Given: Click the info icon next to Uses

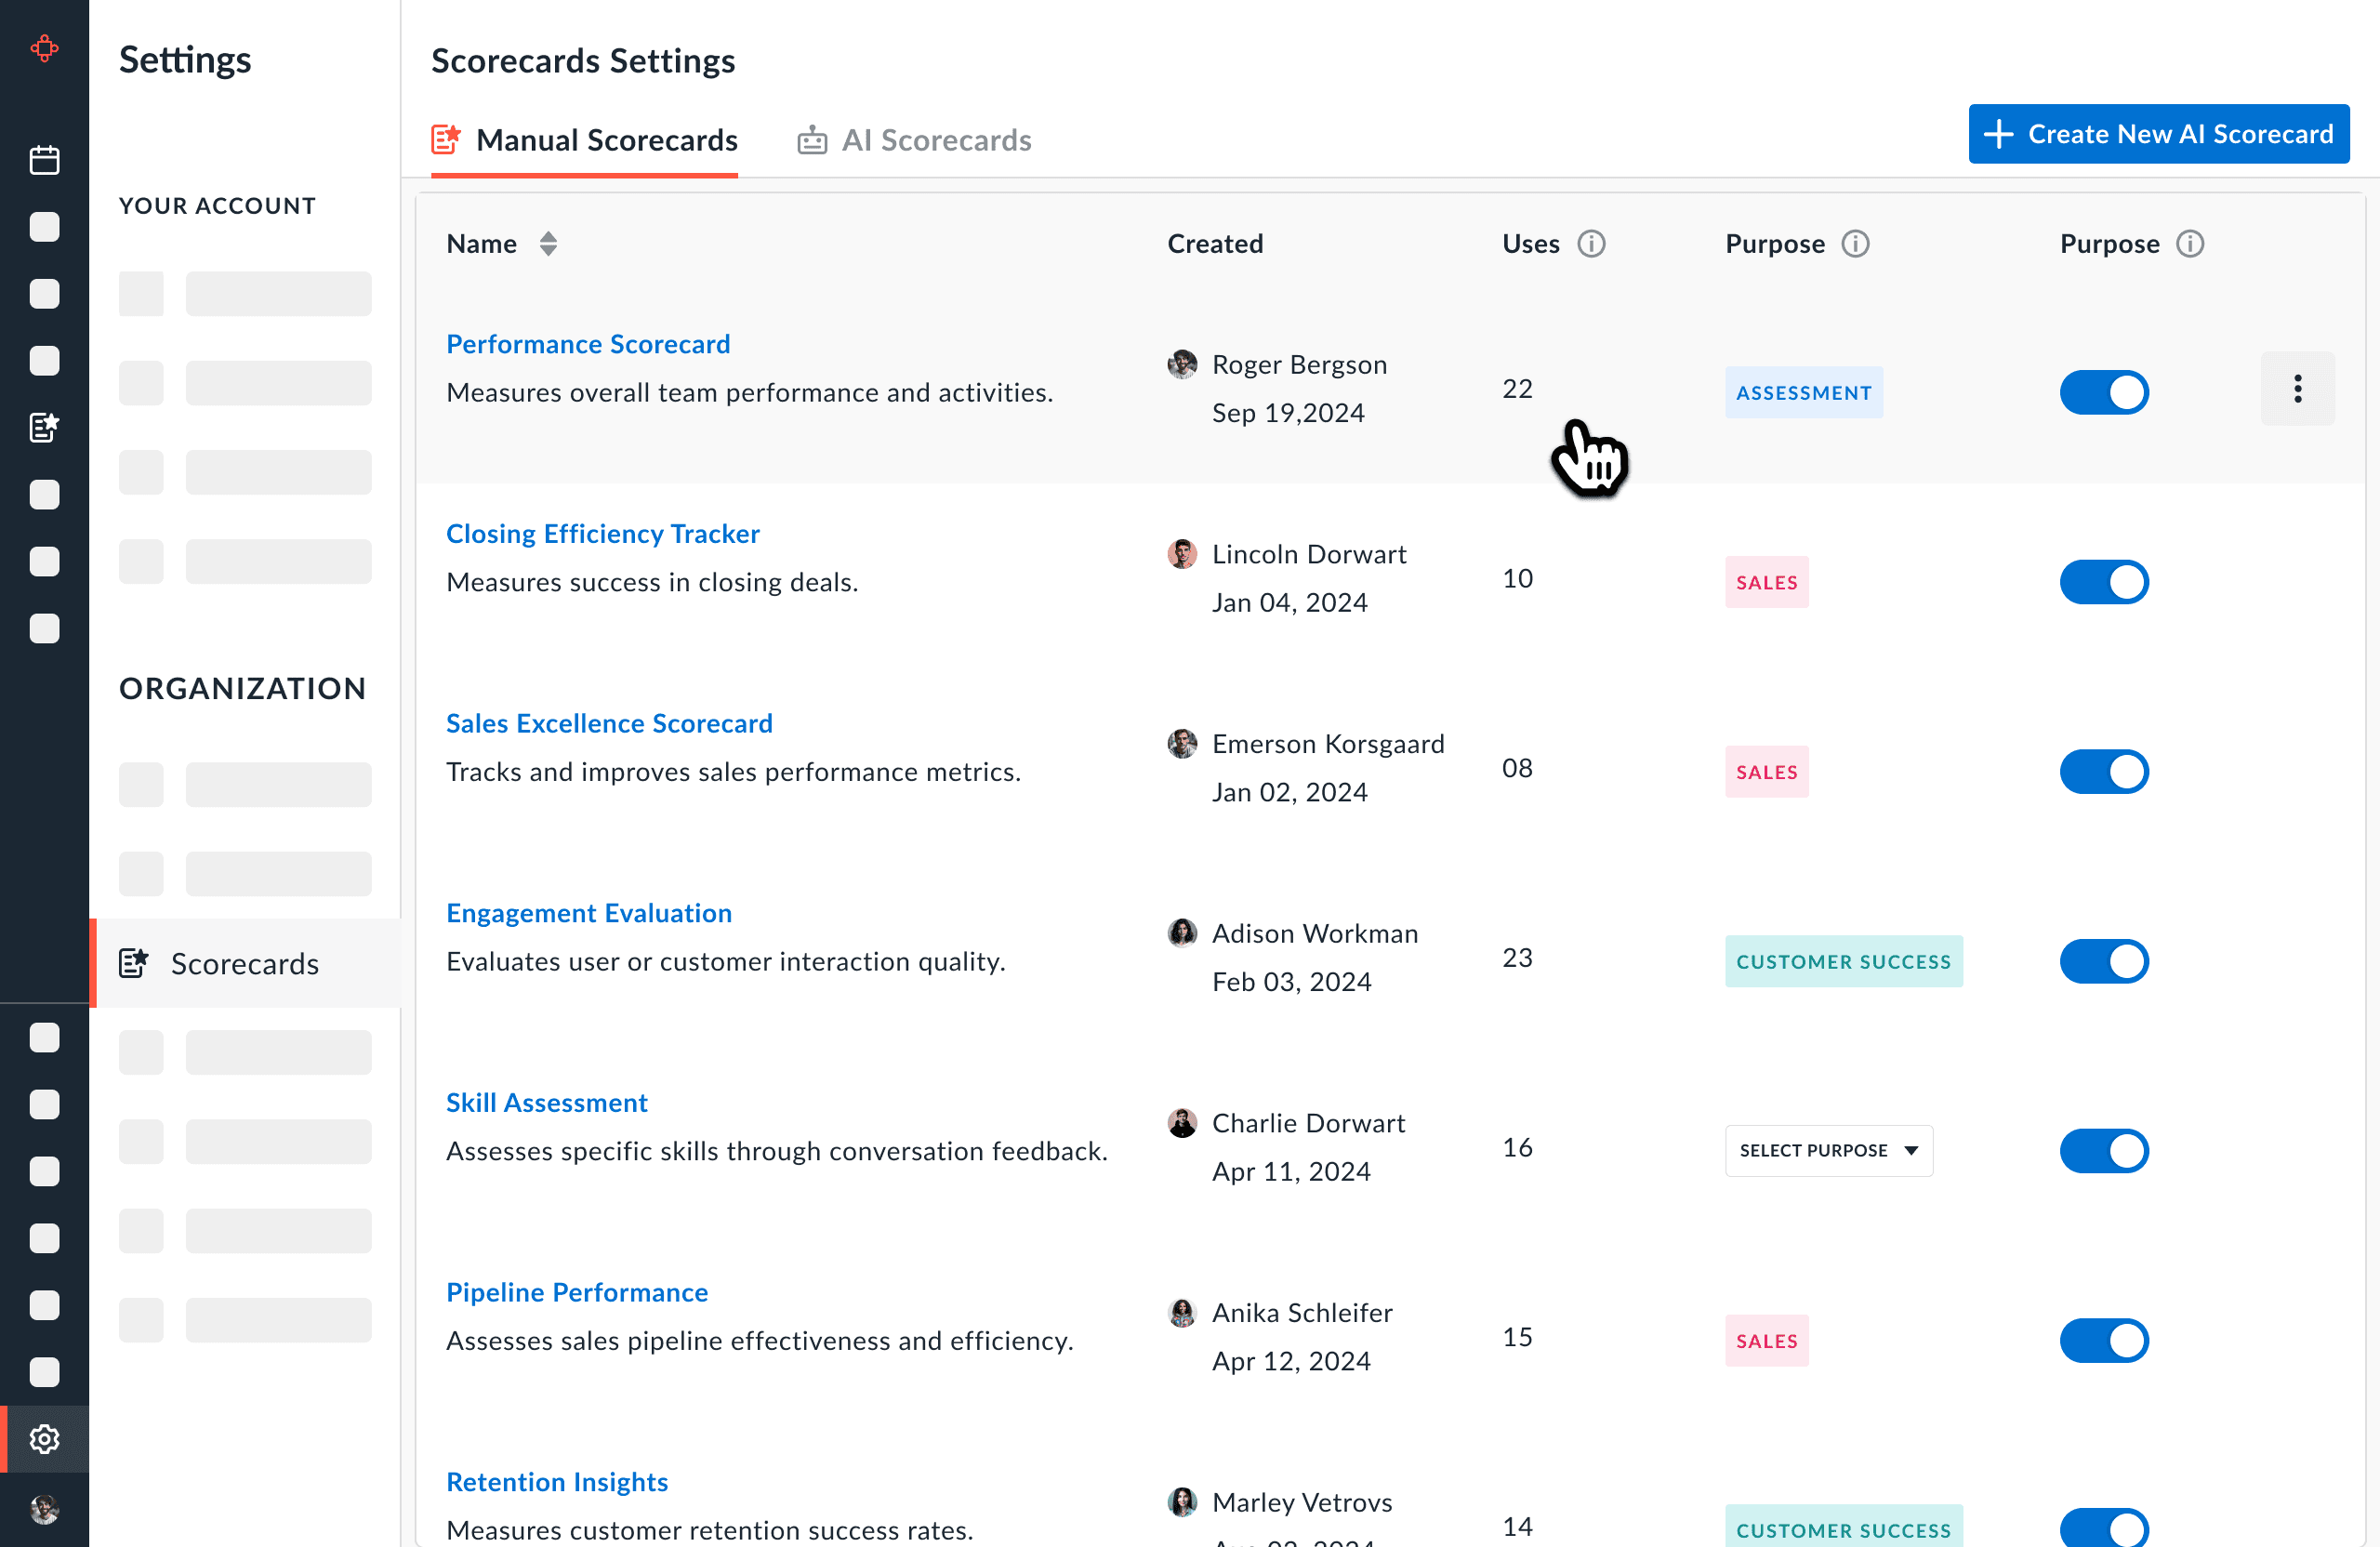Looking at the screenshot, I should [1591, 244].
